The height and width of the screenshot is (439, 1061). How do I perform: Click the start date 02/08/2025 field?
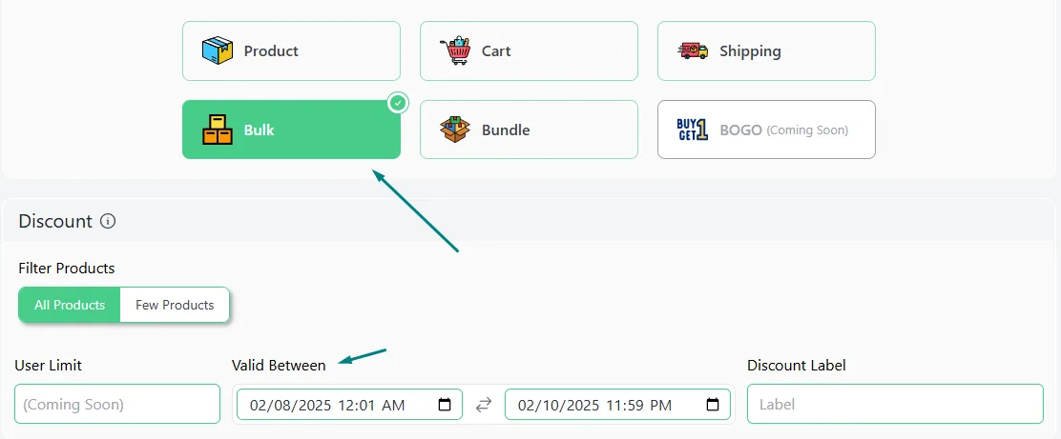(349, 405)
